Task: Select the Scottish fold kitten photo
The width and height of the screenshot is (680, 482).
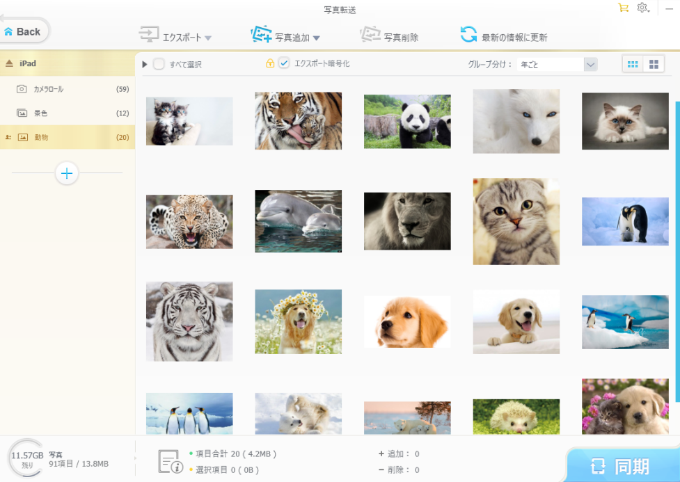Action: click(x=516, y=221)
